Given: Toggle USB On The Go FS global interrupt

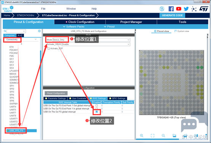Looking at the screenshot, I should pos(97,112).
